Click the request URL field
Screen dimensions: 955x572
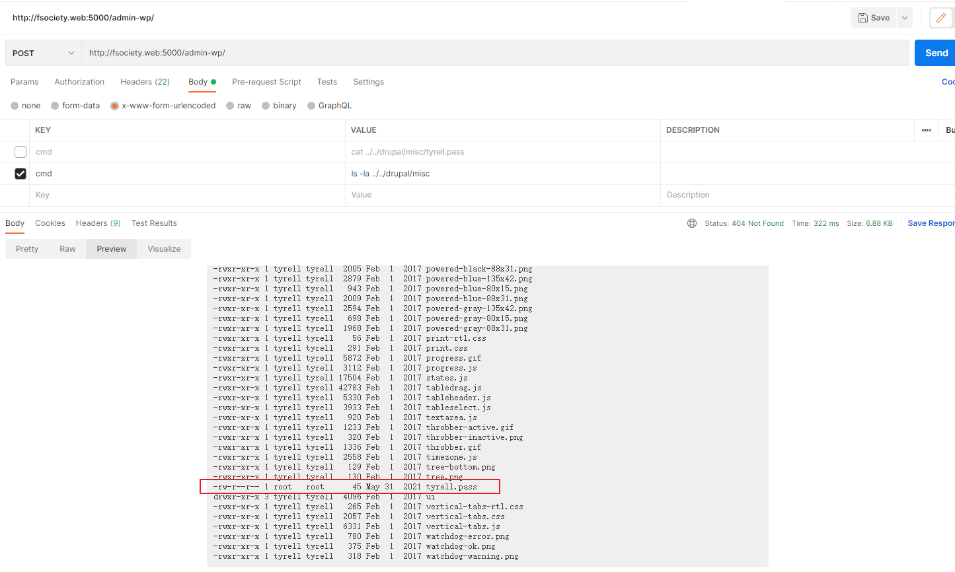coord(495,53)
